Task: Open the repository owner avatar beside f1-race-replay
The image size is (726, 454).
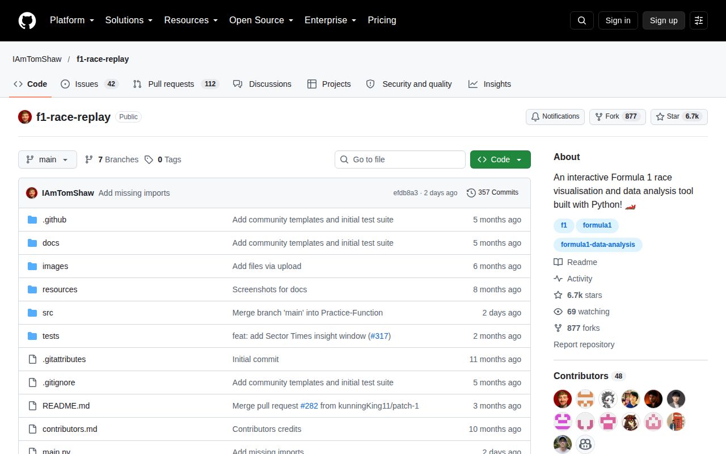Action: [25, 117]
